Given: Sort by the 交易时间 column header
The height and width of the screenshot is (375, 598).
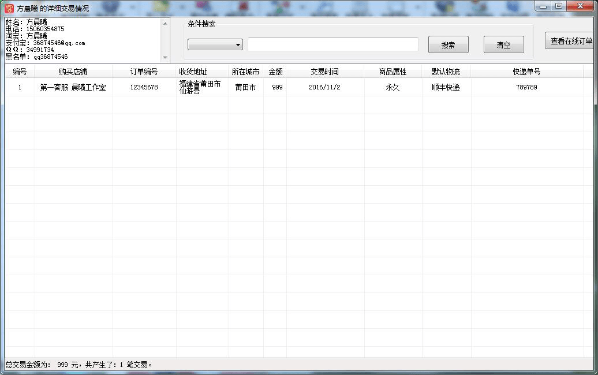Looking at the screenshot, I should (324, 72).
